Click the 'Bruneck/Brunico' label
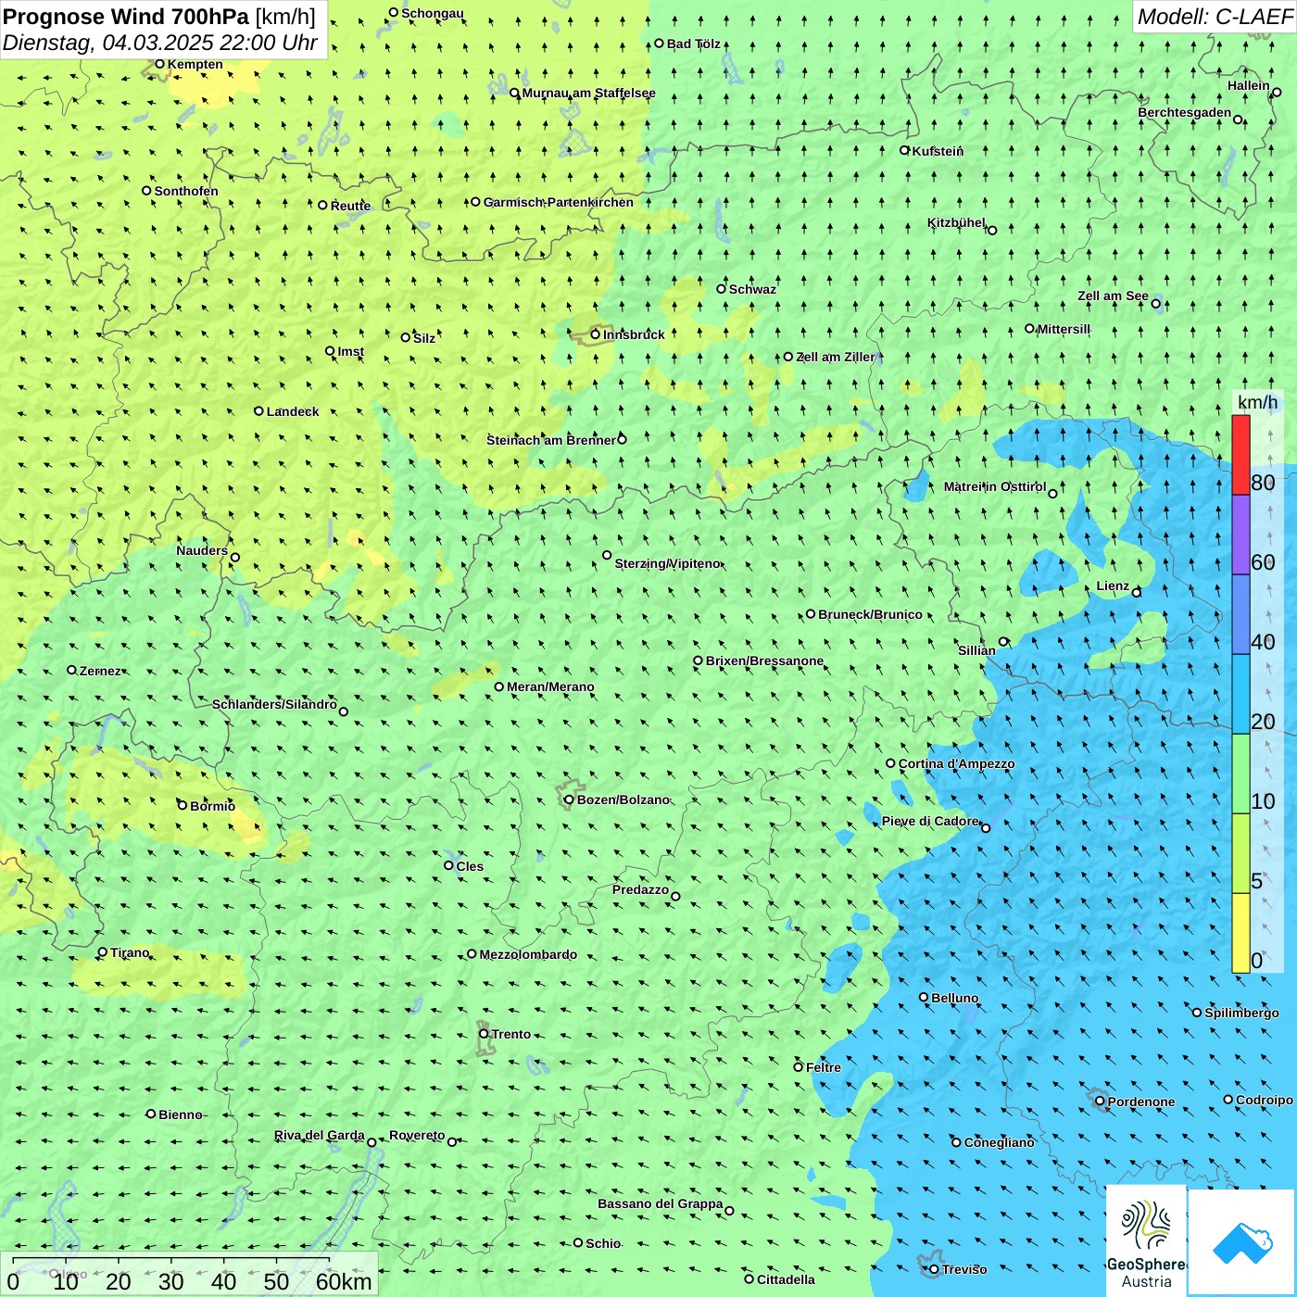This screenshot has height=1297, width=1297. tap(870, 614)
